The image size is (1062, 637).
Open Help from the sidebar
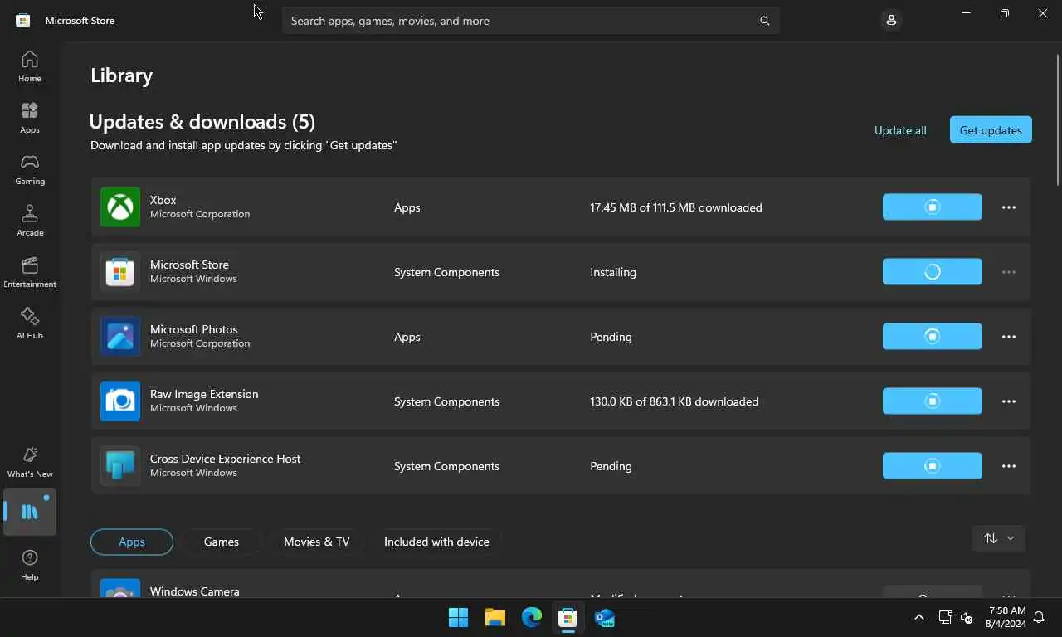click(30, 565)
